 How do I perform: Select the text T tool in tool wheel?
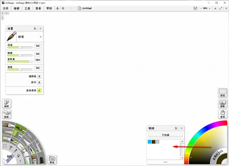20,161
